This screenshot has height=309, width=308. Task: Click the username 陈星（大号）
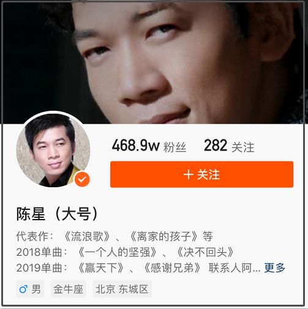(x=58, y=214)
